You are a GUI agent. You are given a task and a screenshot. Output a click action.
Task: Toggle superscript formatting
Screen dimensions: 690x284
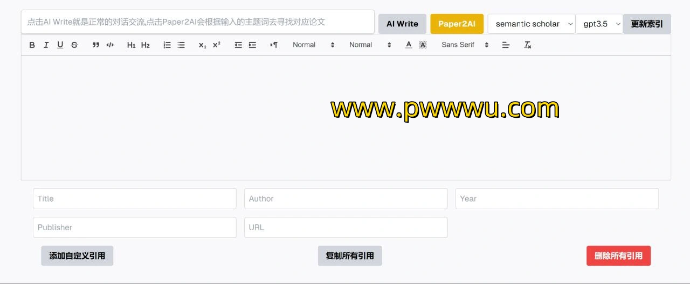[217, 45]
